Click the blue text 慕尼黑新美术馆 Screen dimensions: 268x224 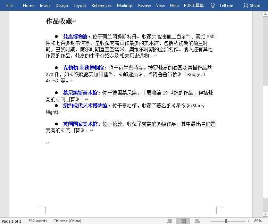[80, 93]
